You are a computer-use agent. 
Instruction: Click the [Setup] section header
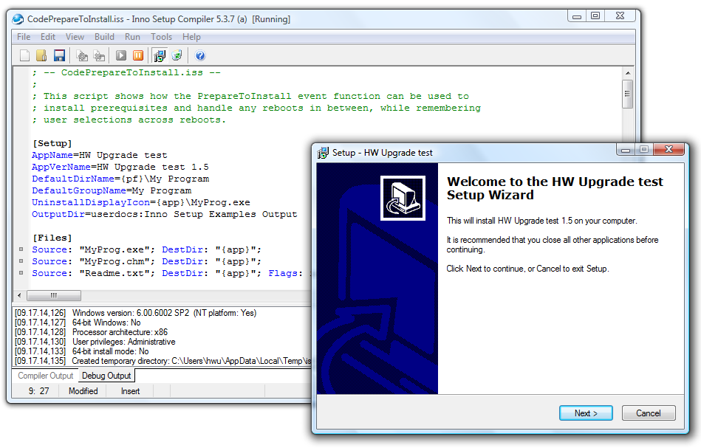pyautogui.click(x=52, y=143)
